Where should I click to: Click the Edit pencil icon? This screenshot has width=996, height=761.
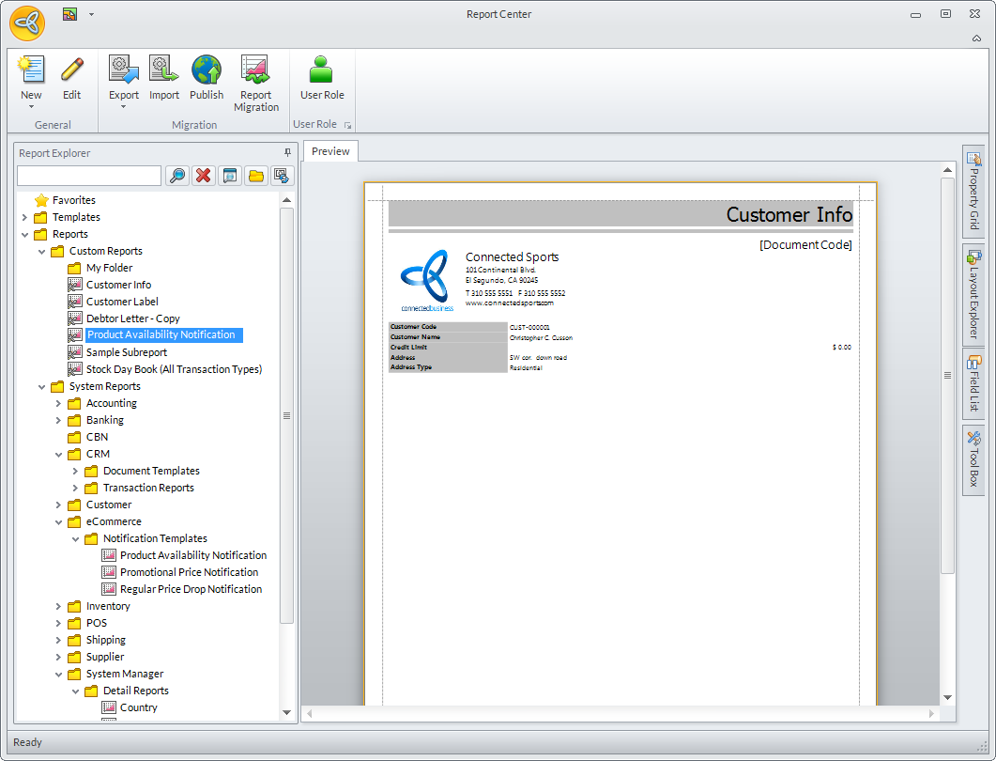pos(72,70)
